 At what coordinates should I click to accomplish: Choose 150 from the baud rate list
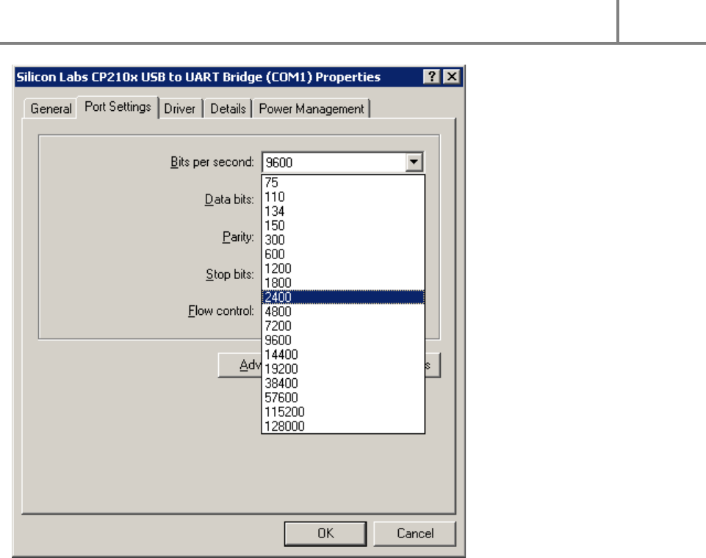[343, 225]
